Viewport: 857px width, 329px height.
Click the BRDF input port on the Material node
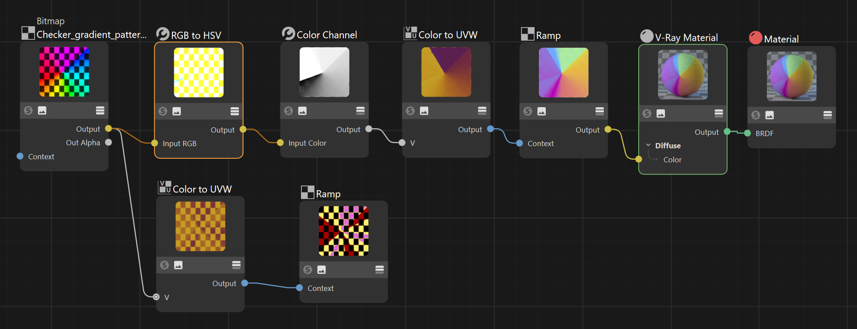coord(748,133)
